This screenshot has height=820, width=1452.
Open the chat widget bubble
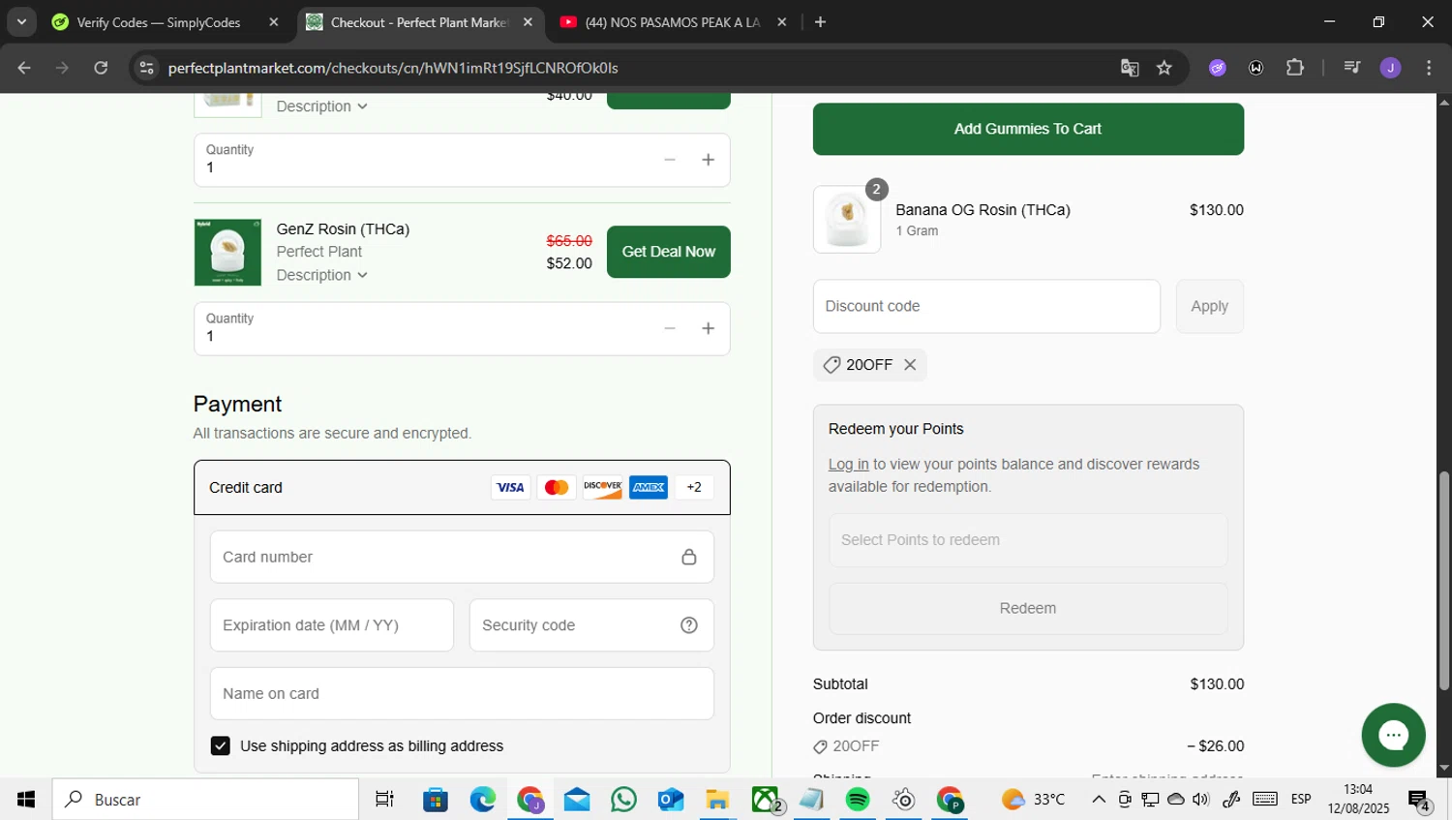tap(1393, 735)
